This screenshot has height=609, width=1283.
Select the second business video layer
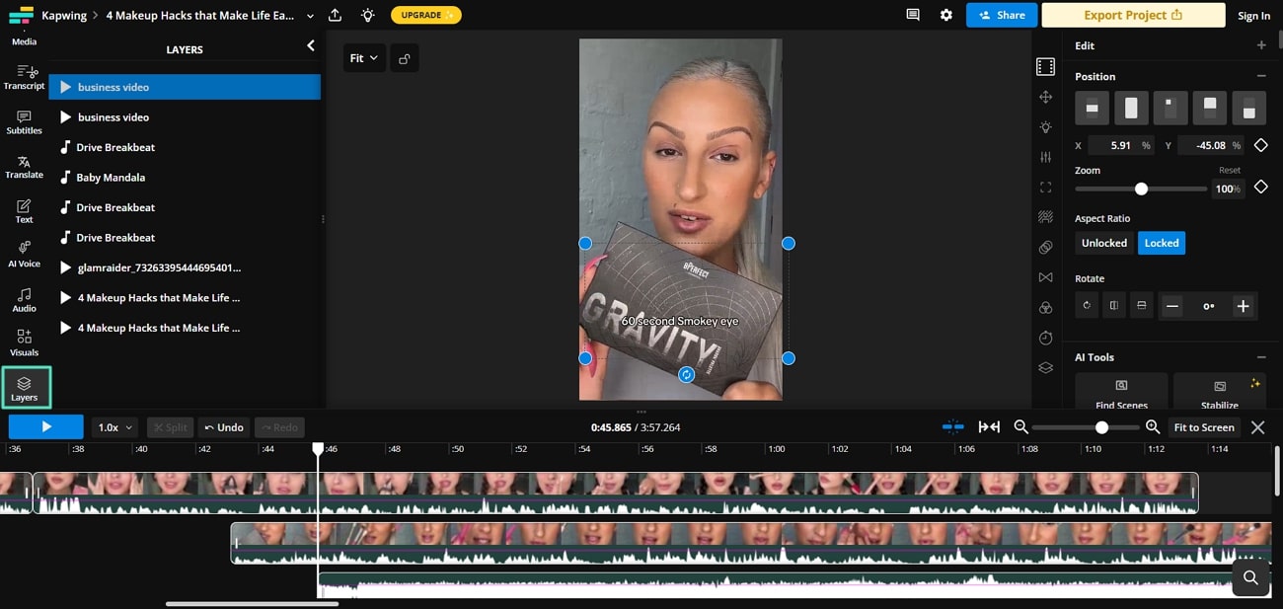[185, 117]
